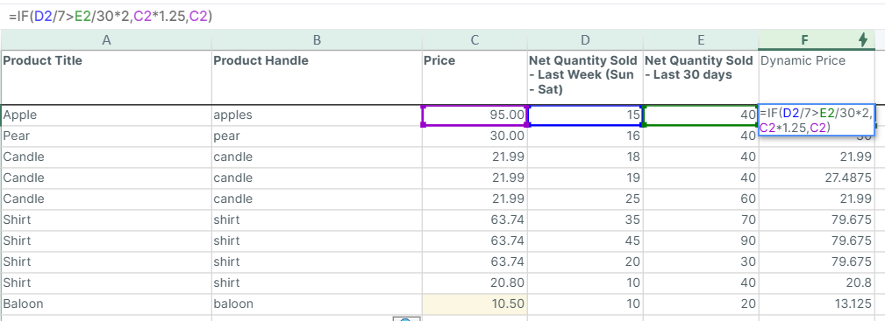Viewport: 885px width, 321px height.
Task: Click the cell with quantity 15
Action: click(x=585, y=115)
